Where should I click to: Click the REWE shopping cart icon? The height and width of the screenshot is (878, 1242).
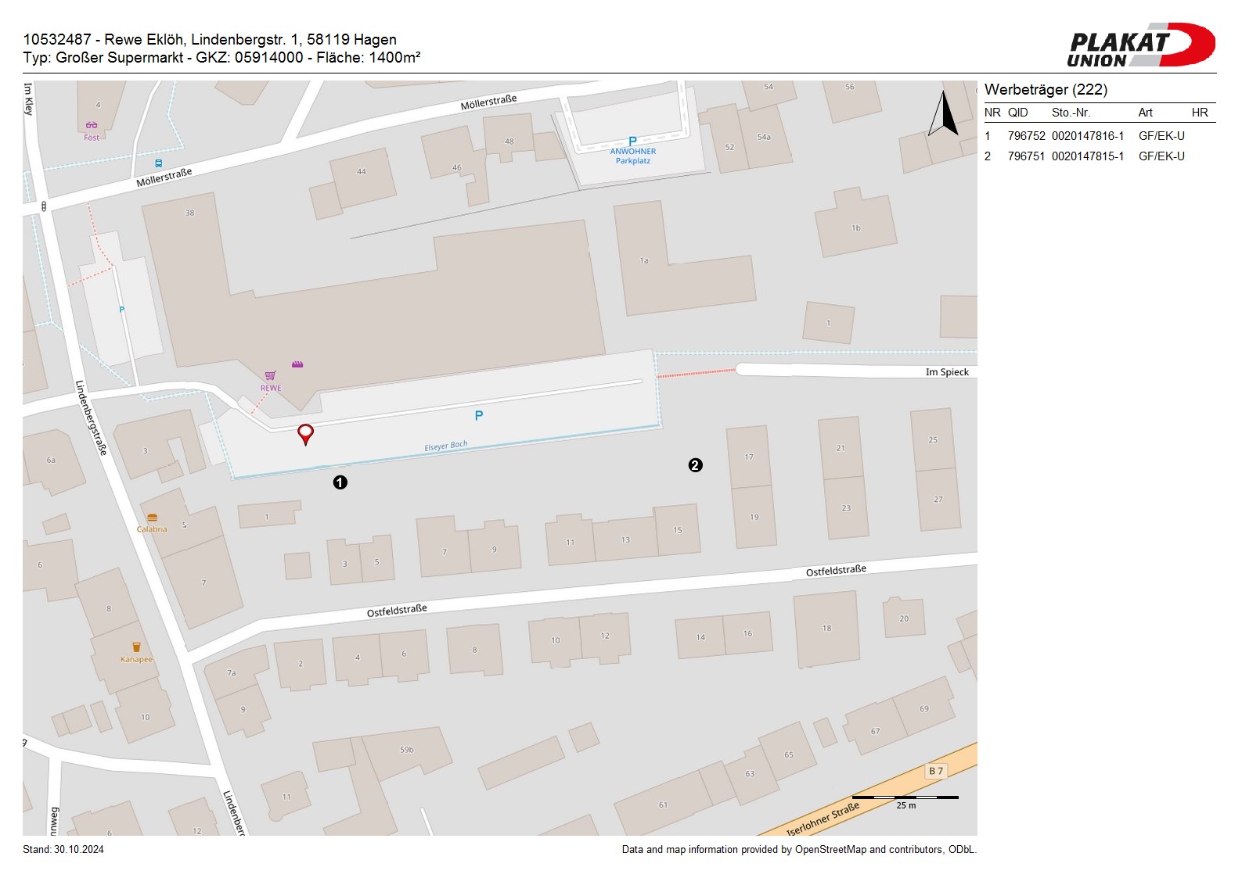270,376
